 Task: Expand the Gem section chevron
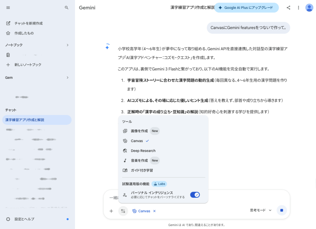coord(68,78)
